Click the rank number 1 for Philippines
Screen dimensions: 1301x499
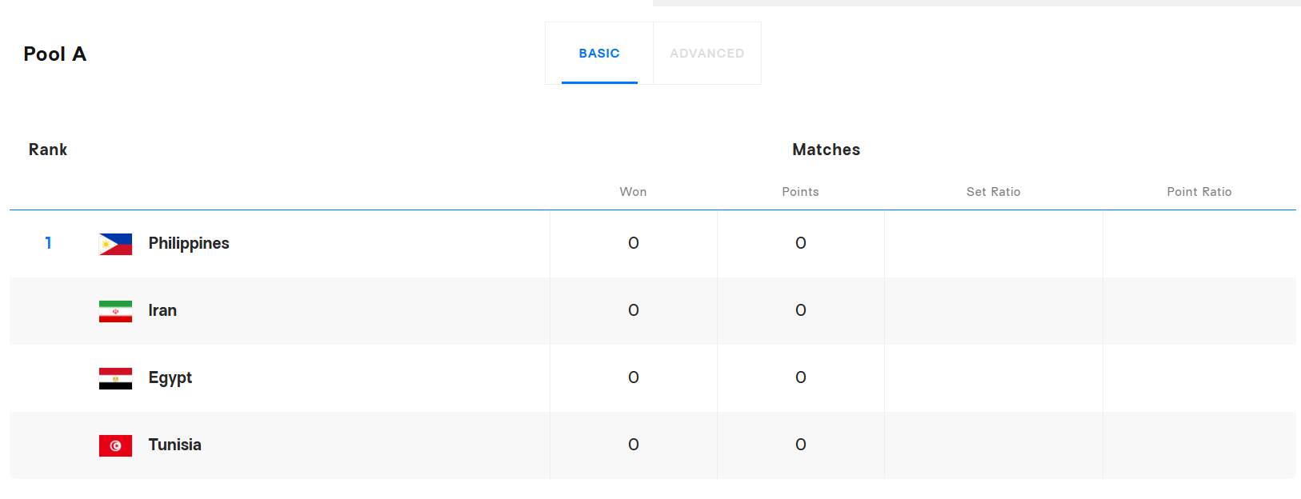pos(49,243)
